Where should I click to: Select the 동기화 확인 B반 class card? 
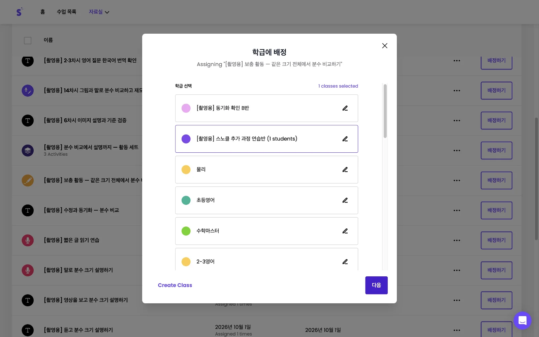click(266, 108)
